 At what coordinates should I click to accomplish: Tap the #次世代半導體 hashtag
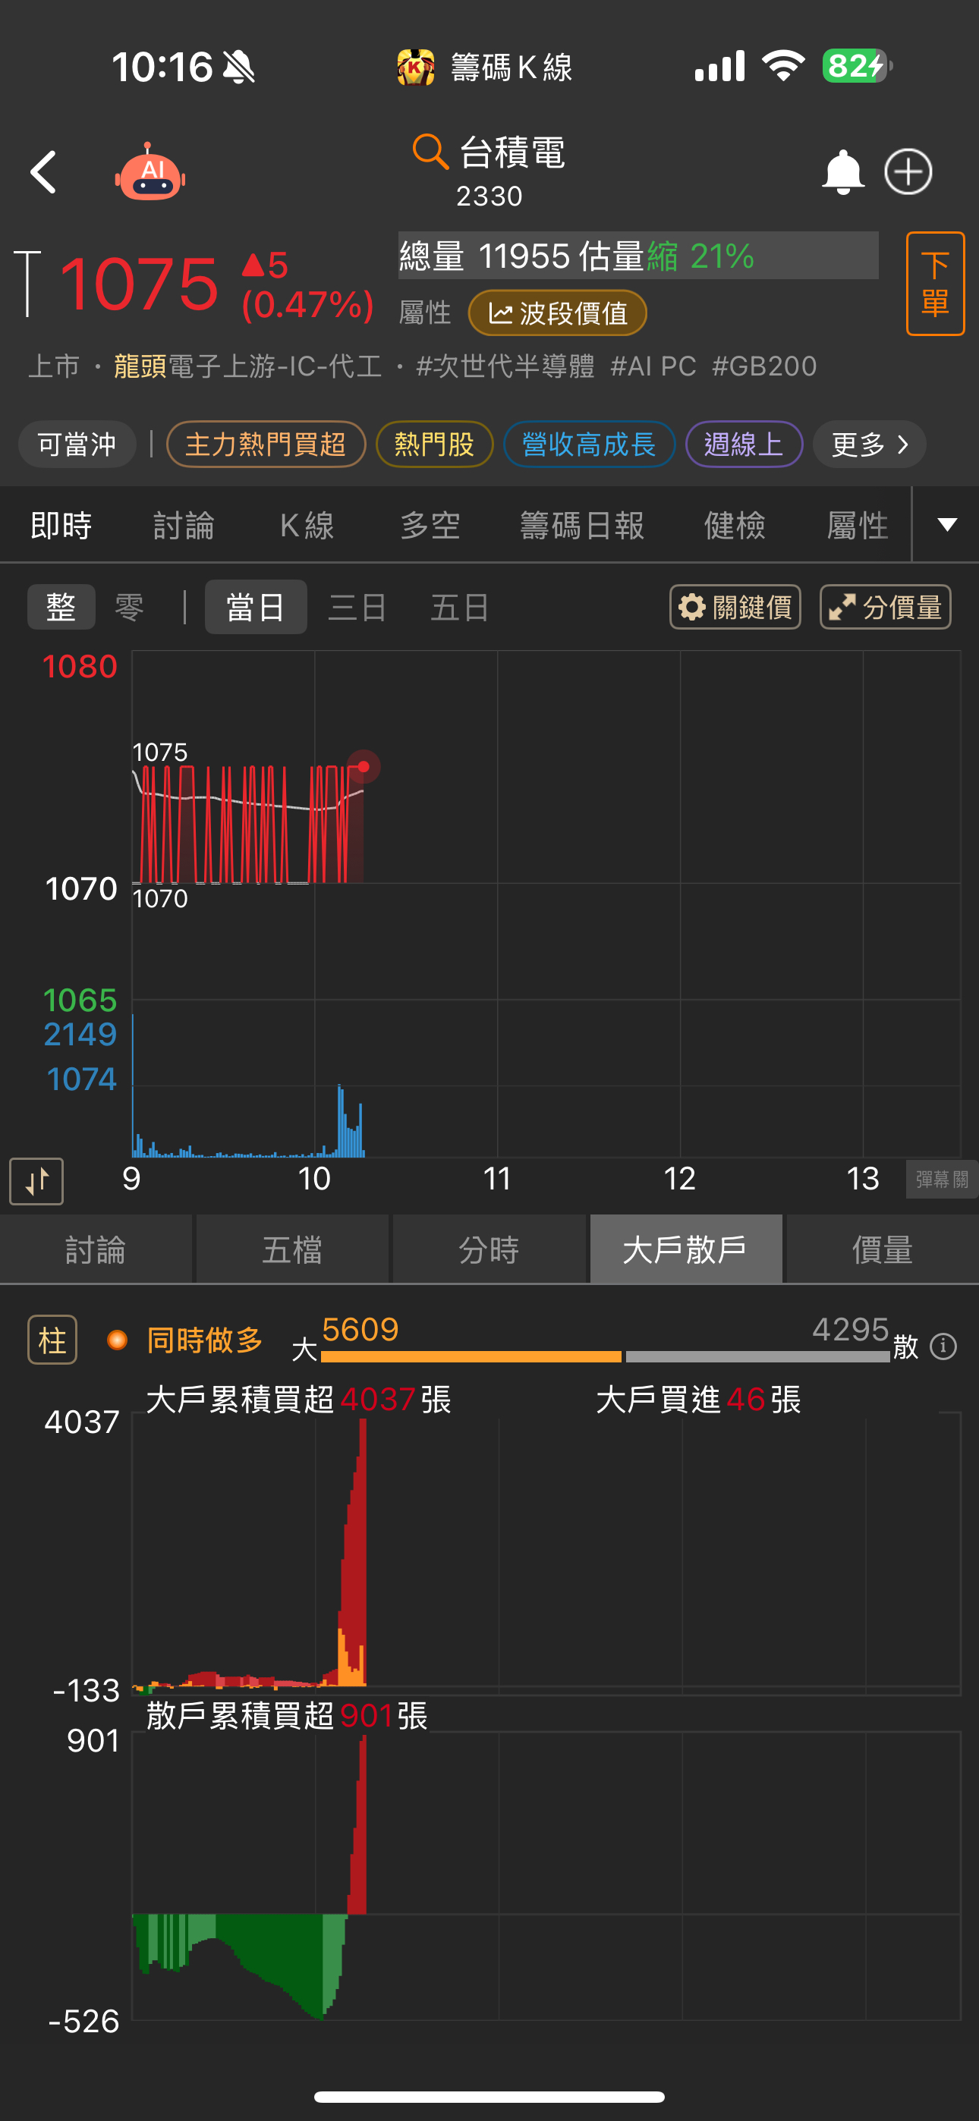(505, 366)
